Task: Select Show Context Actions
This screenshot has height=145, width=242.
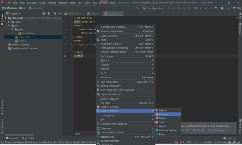Action: pyautogui.click(x=125, y=31)
